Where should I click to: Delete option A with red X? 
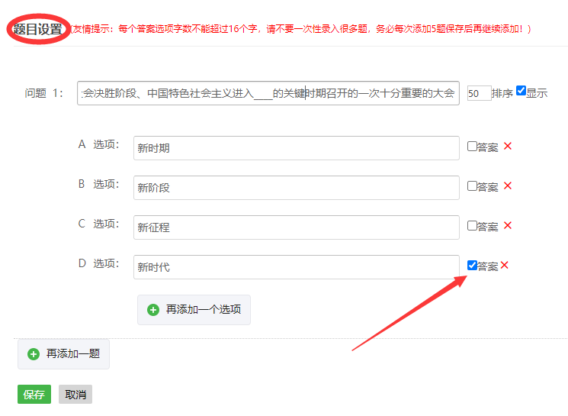pos(508,146)
